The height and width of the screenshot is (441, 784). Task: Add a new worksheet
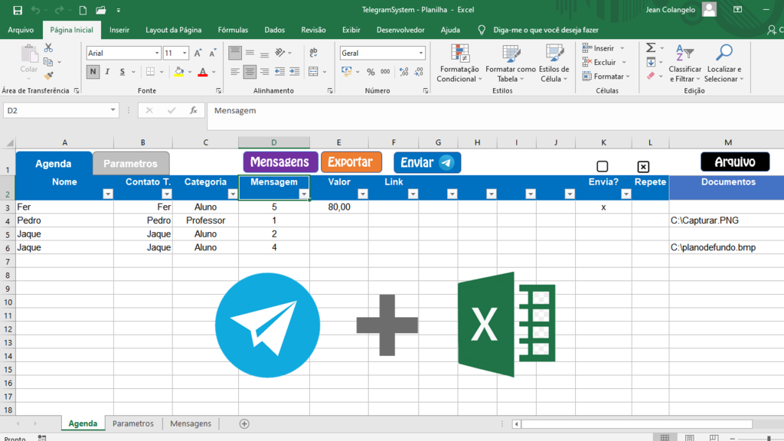point(244,424)
